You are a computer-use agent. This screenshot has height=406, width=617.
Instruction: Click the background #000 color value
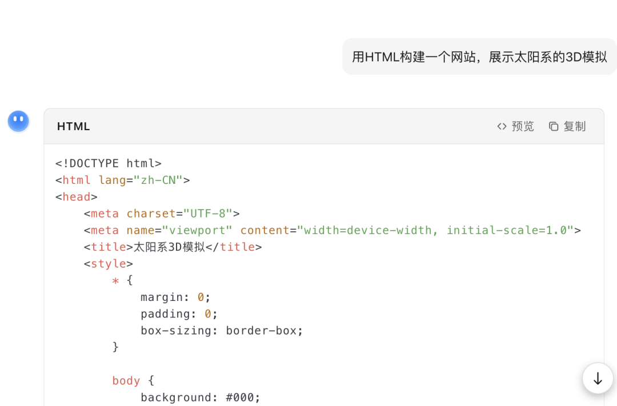pos(243,397)
